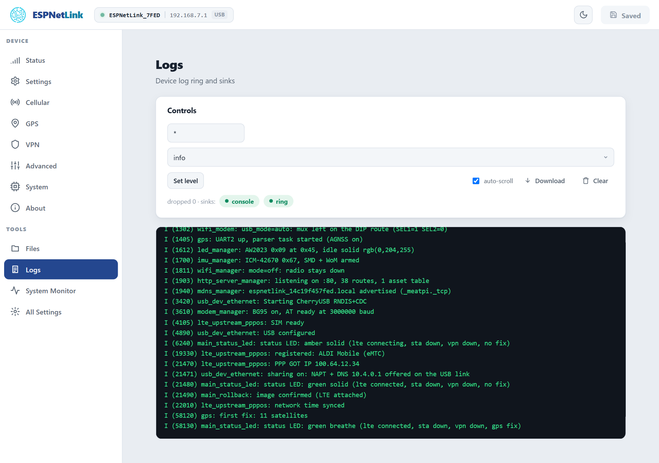Click the All Settings sun-gear icon

tap(15, 312)
